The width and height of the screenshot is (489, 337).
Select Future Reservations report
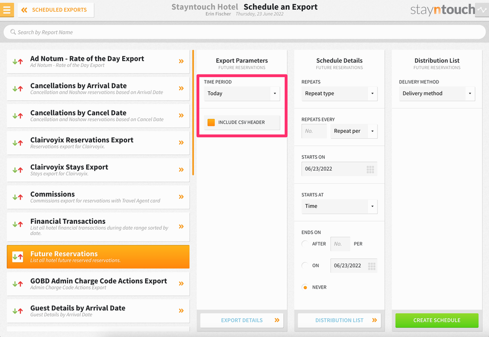(x=98, y=257)
